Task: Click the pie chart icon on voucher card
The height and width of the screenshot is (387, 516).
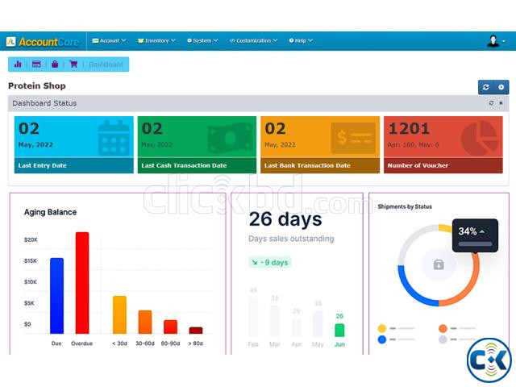Action: coord(479,138)
